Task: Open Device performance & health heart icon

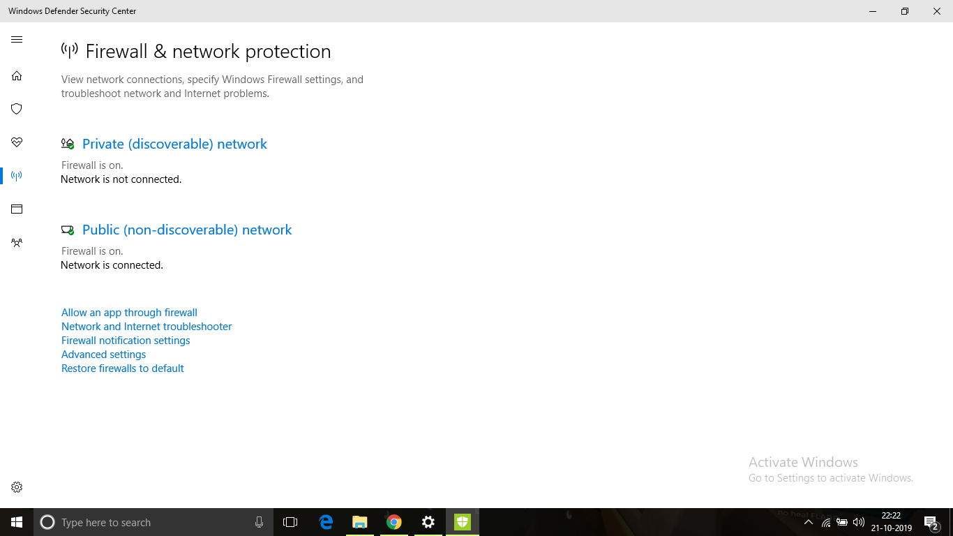Action: [x=17, y=142]
